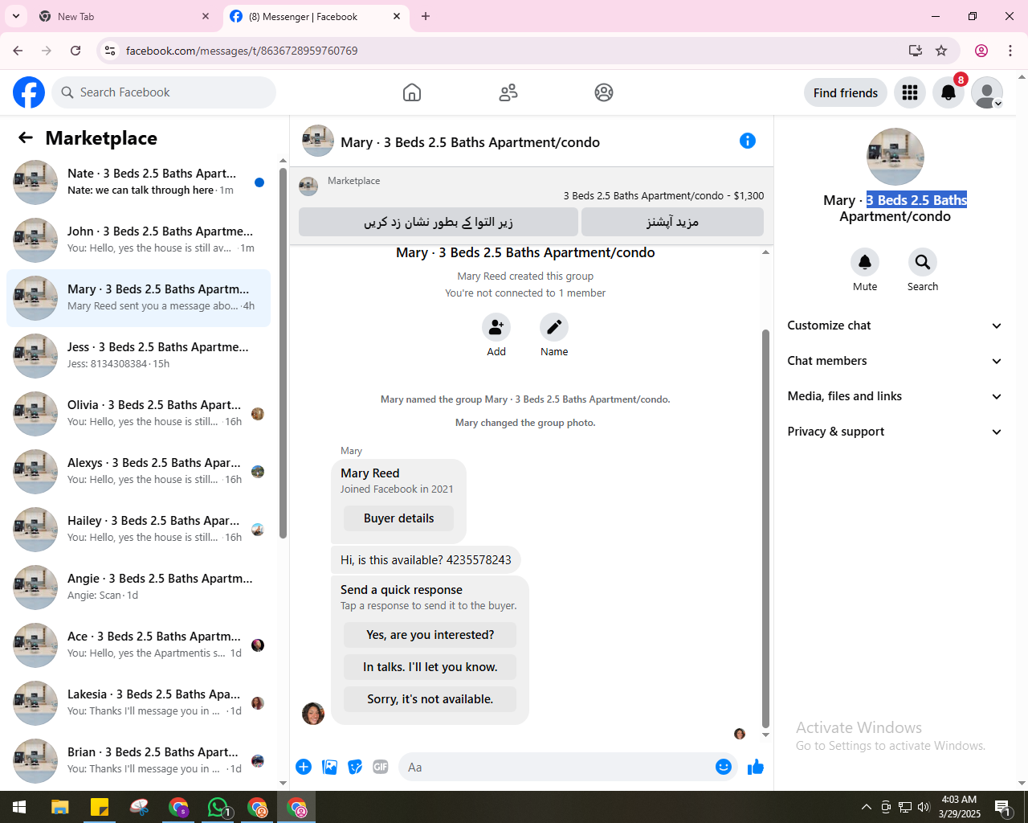1028x823 pixels.
Task: Open the Windows notification center
Action: pyautogui.click(x=1002, y=807)
